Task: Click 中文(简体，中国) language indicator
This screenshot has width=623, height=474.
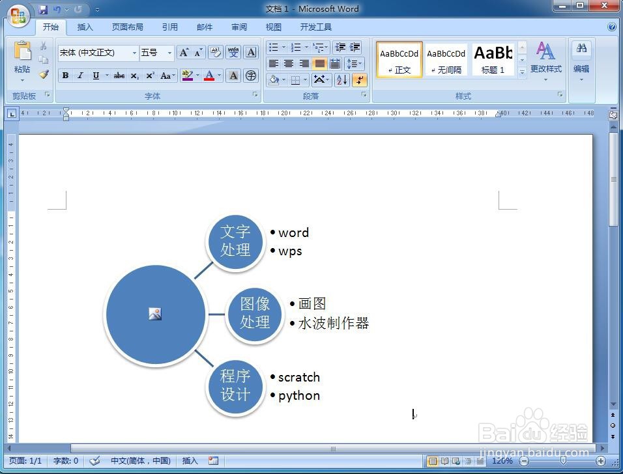Action: (x=140, y=460)
